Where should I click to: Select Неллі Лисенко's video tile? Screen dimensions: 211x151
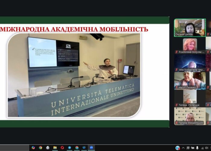[x=190, y=81]
